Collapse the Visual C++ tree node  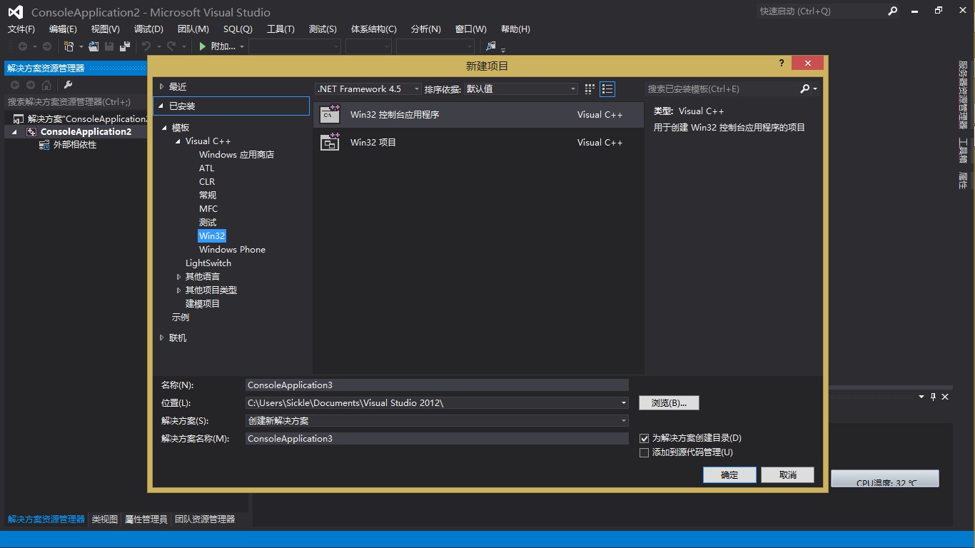point(179,141)
